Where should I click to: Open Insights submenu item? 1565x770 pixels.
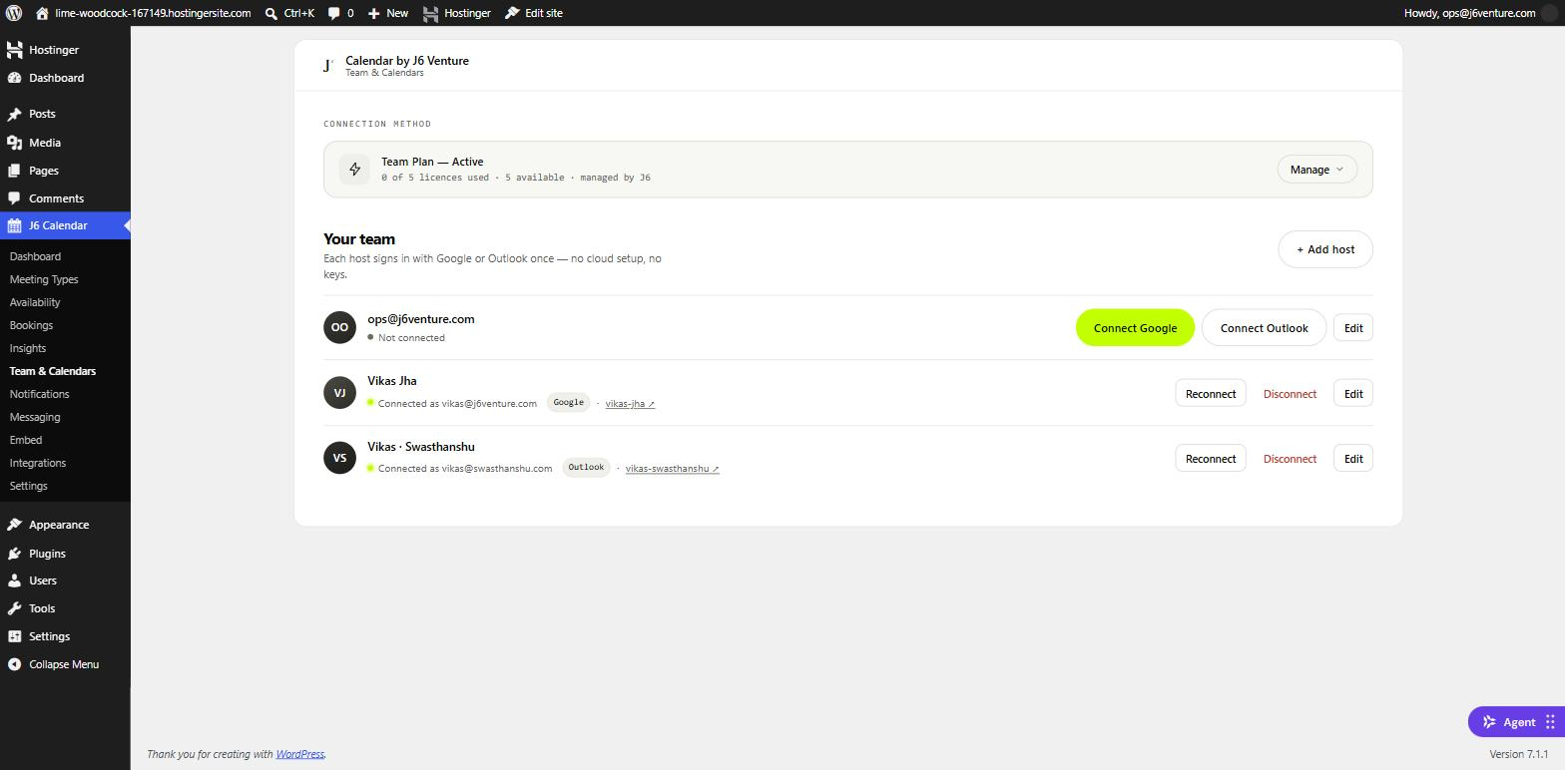tap(28, 348)
